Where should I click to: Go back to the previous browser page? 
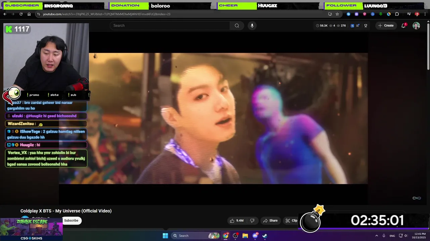[x=5, y=14]
